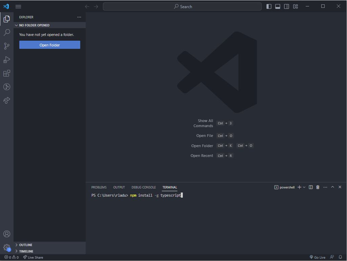Open the feedback status bar icon
Viewport: 347px width, 261px height.
pyautogui.click(x=332, y=257)
